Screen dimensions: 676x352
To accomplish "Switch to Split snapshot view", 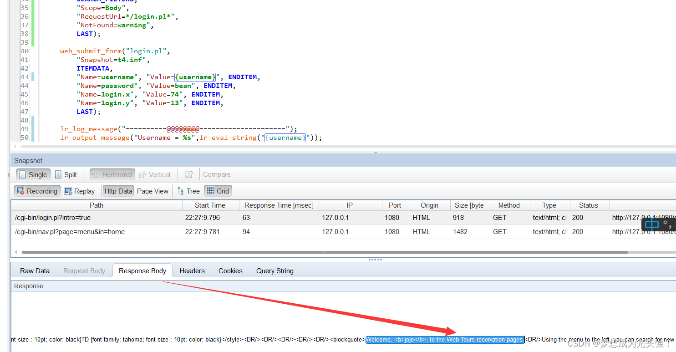I will tap(66, 174).
